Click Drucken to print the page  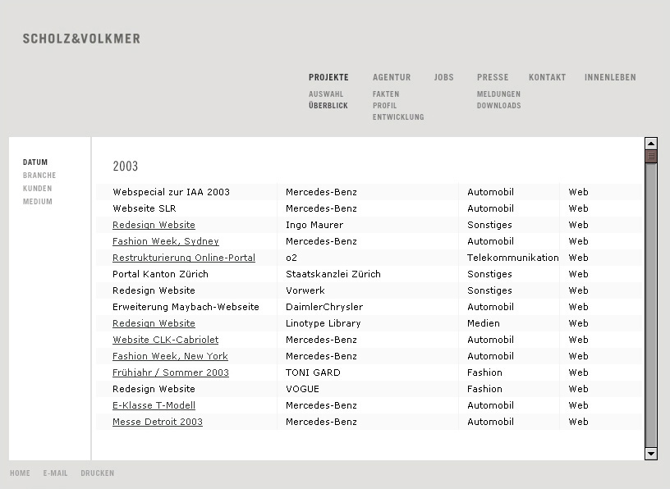click(x=98, y=473)
